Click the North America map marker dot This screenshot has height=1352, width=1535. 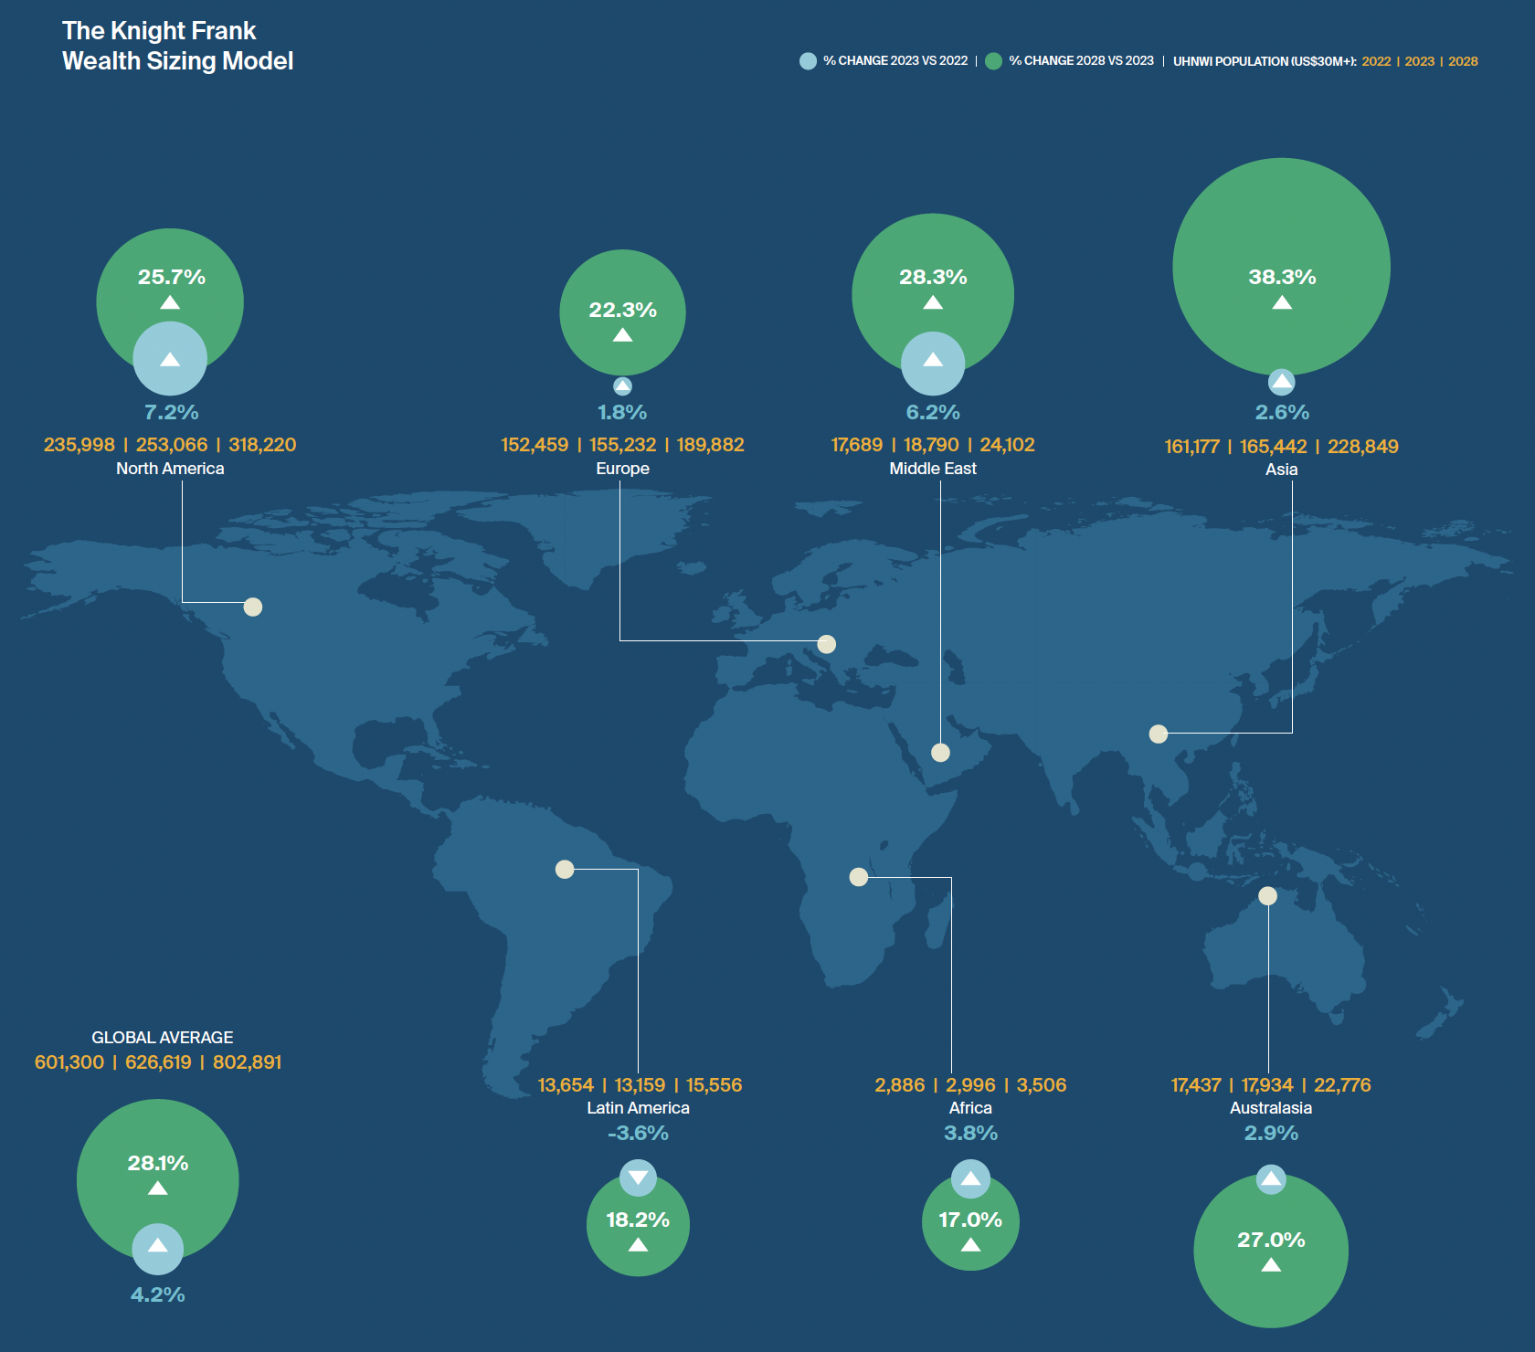tap(253, 607)
